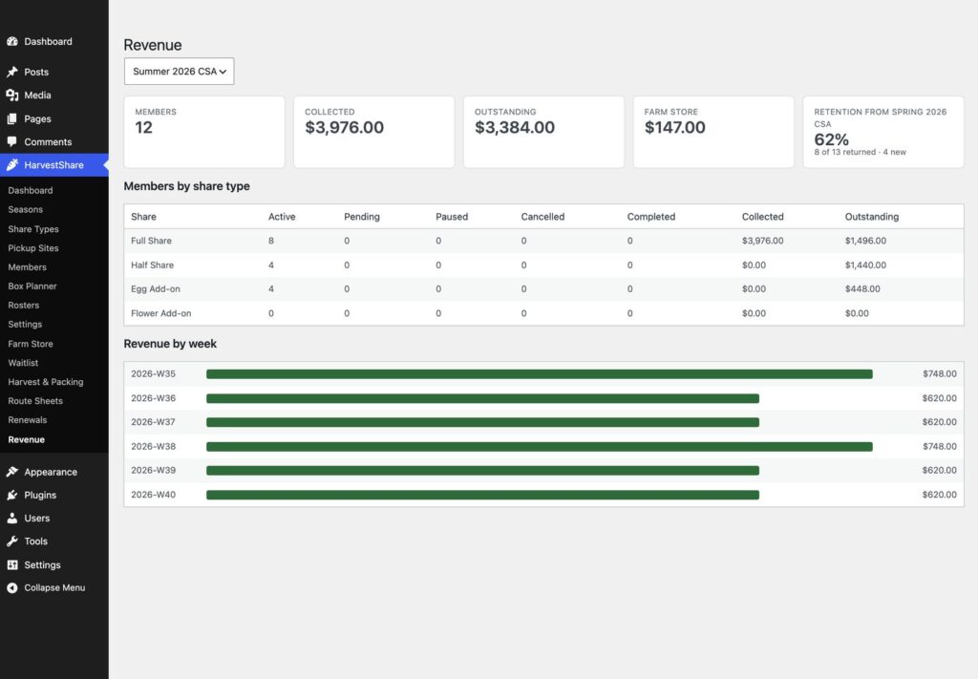
Task: Open Pickup Sites submenu page
Action: click(33, 248)
